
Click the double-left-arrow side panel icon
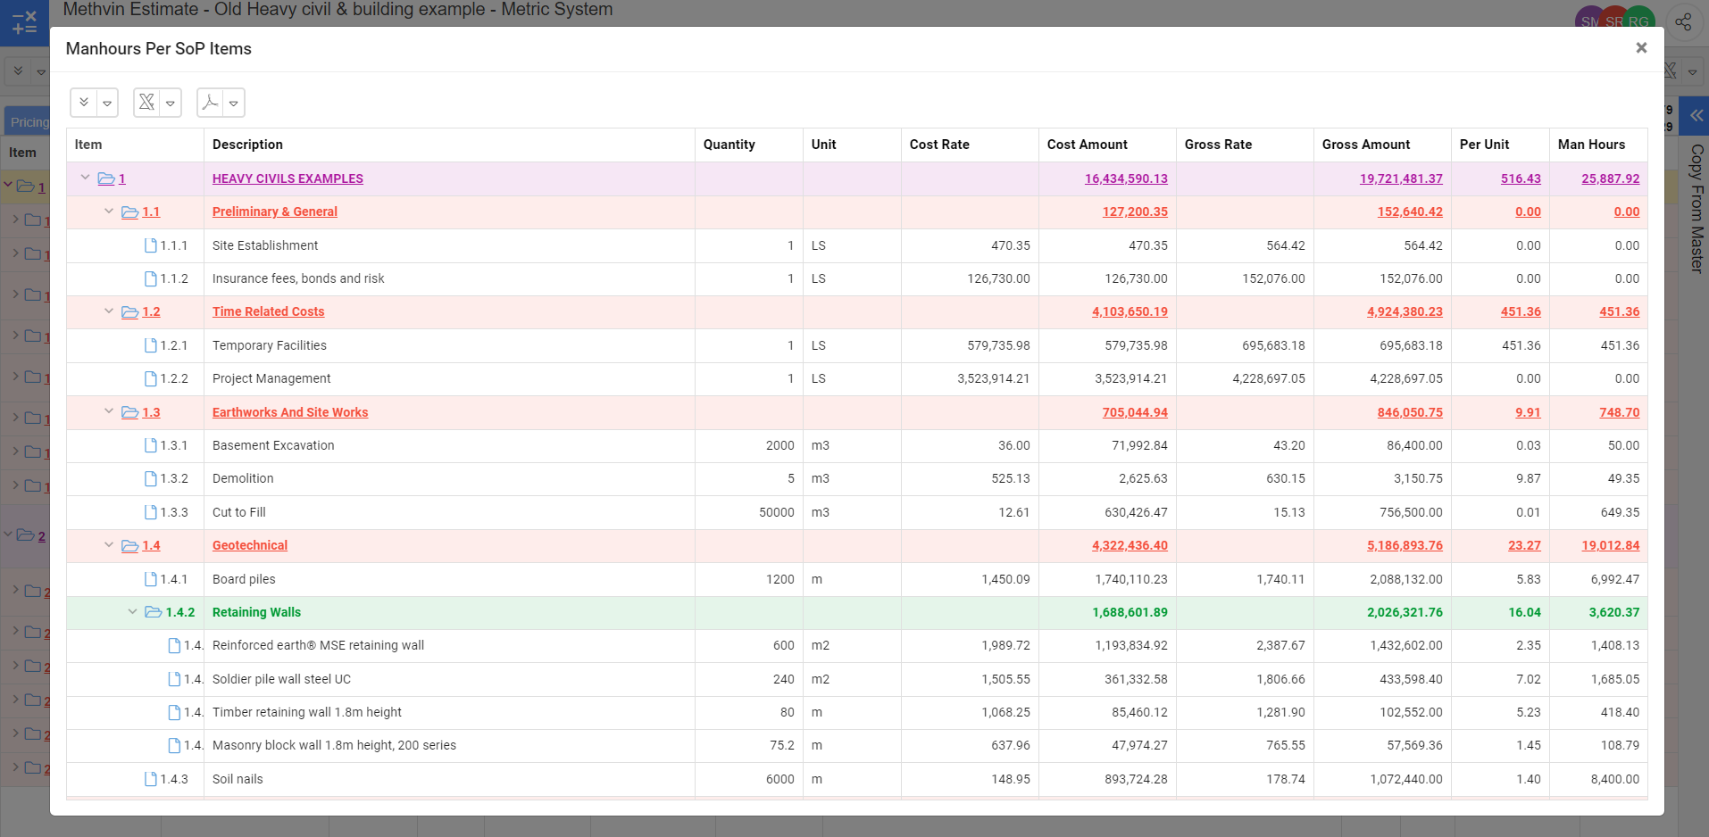click(1696, 115)
